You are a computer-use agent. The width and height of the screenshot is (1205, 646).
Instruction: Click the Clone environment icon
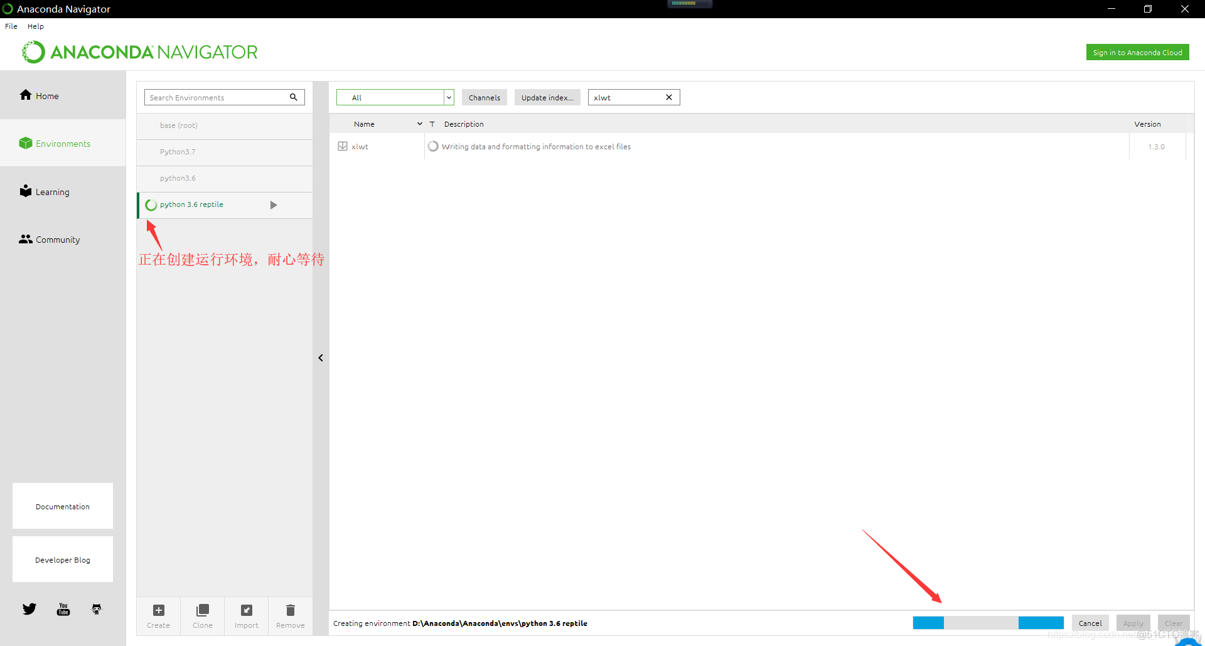pyautogui.click(x=203, y=610)
